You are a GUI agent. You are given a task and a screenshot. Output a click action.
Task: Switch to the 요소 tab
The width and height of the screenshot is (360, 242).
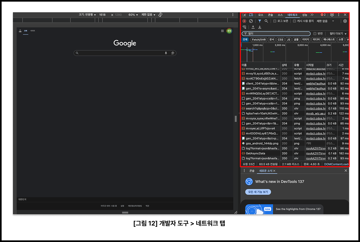point(261,15)
